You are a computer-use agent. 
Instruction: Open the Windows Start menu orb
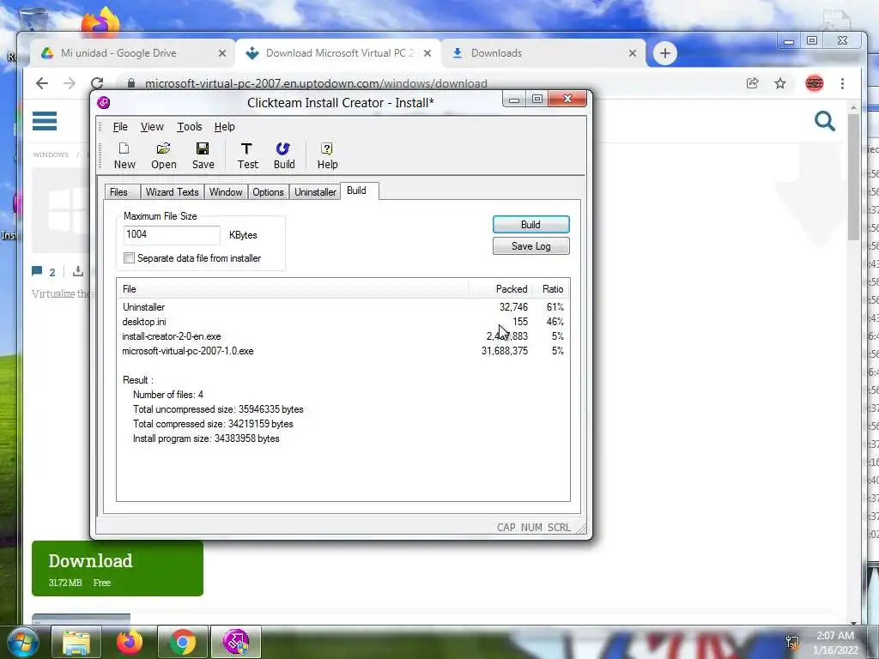pos(21,642)
